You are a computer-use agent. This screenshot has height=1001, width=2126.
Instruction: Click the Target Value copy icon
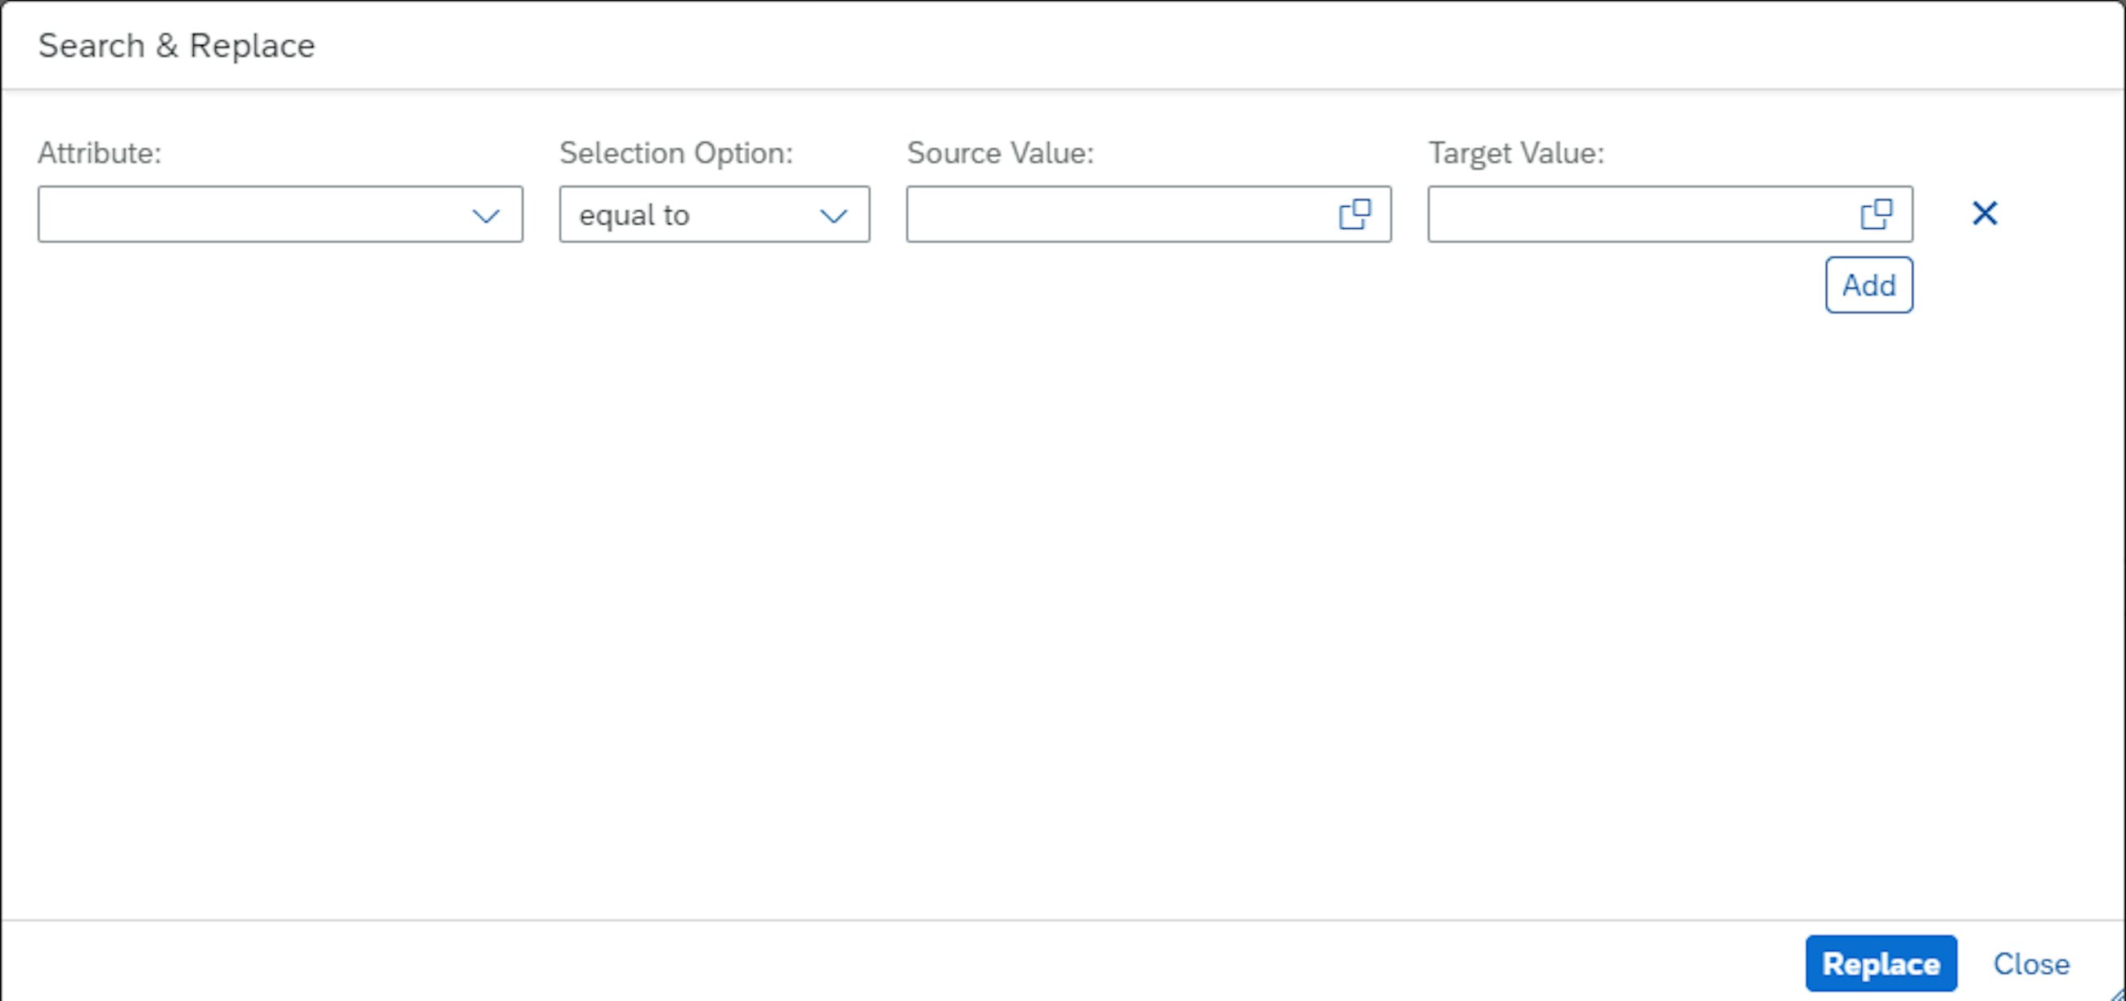coord(1875,214)
